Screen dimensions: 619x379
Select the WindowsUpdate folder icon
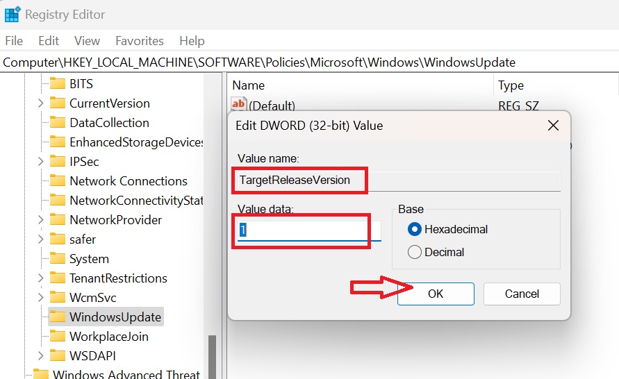pos(58,317)
